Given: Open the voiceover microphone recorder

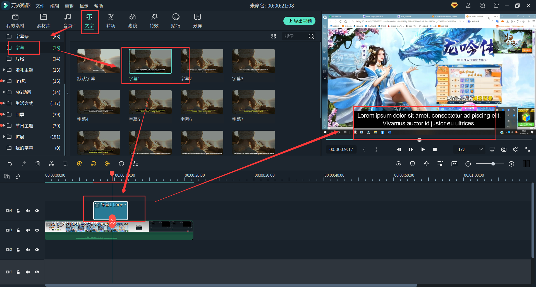Looking at the screenshot, I should pos(426,164).
